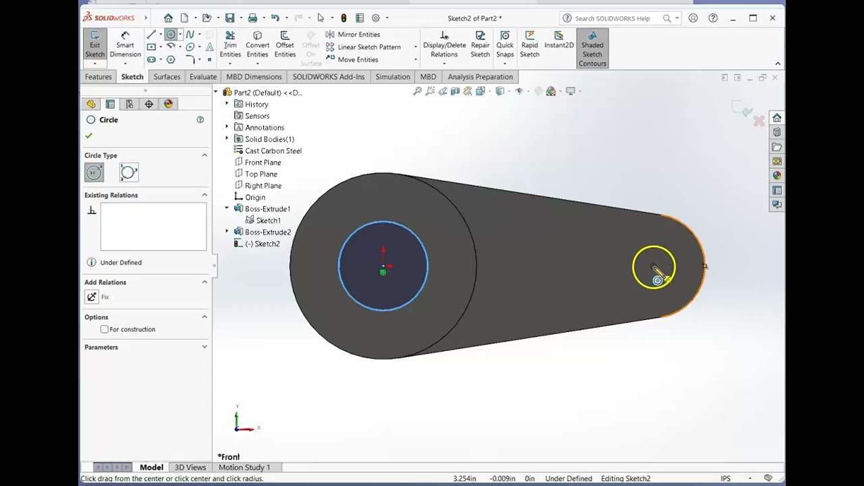This screenshot has width=864, height=486.
Task: Click the Convert Entities tool
Action: tap(257, 45)
